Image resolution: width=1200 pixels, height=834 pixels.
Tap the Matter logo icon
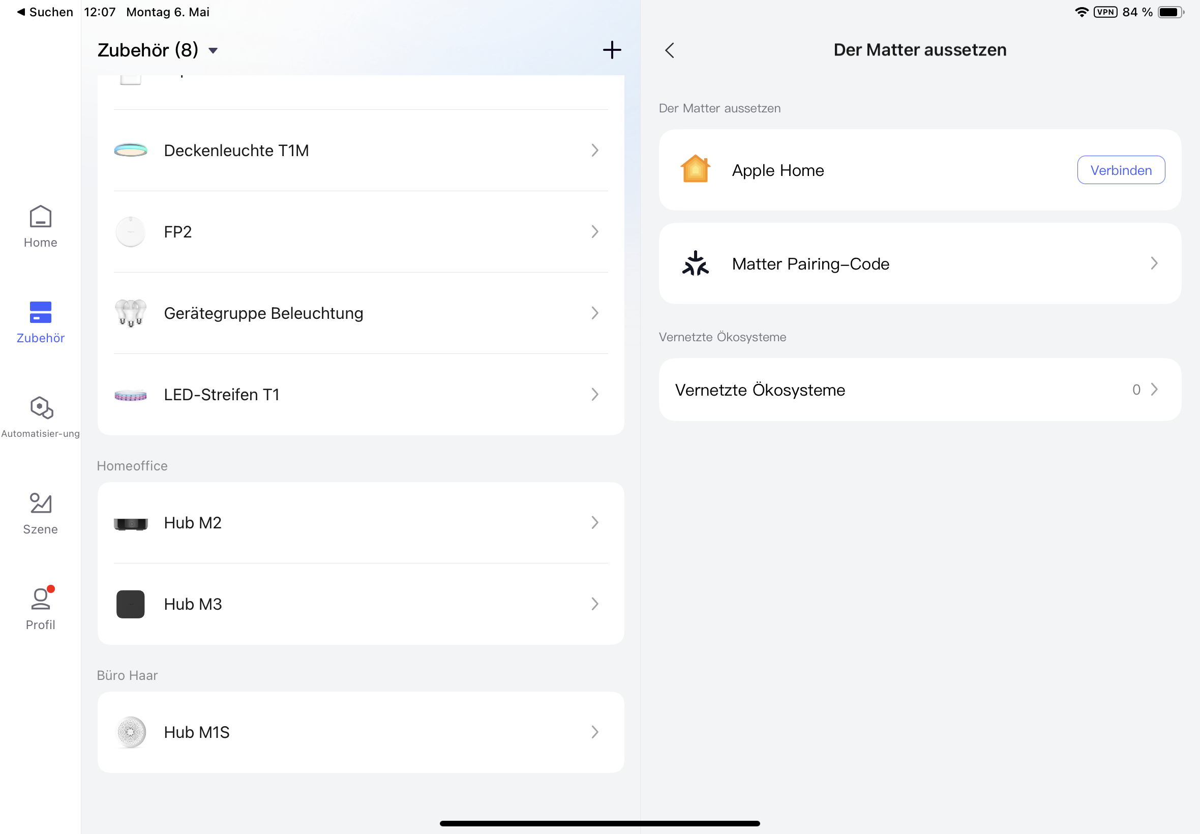coord(695,263)
